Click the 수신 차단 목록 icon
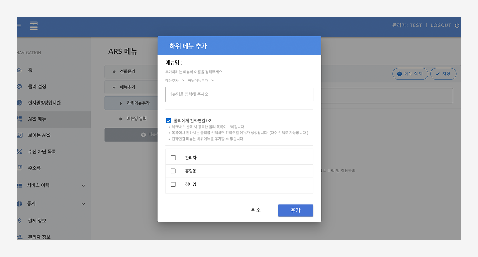The image size is (478, 257). tap(19, 152)
